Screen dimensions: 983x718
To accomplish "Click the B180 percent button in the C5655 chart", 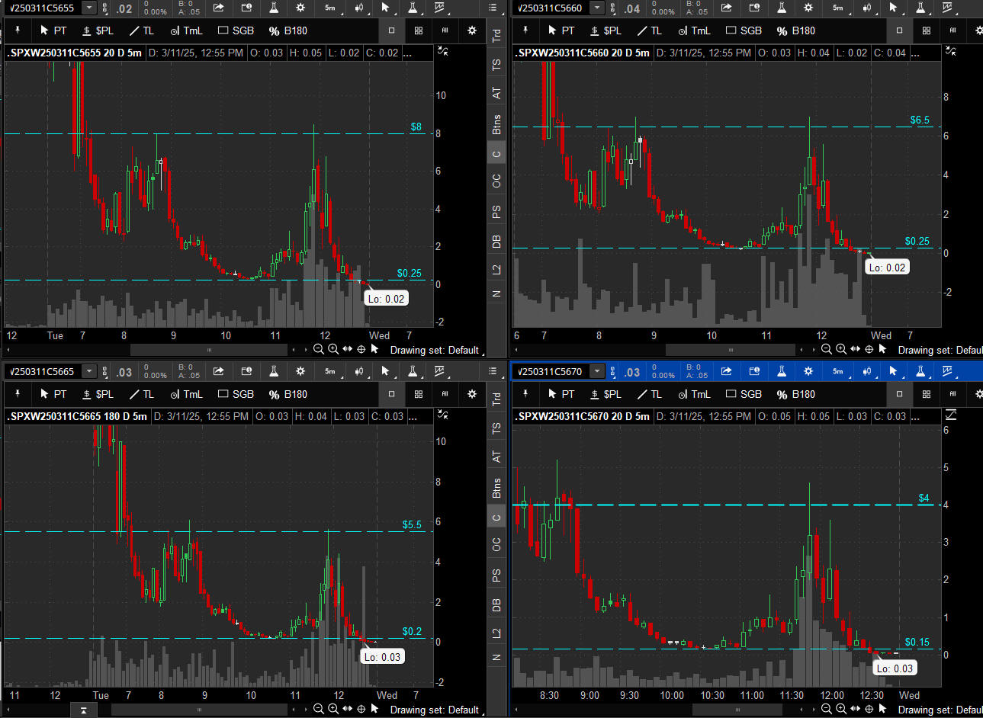I will [x=288, y=30].
